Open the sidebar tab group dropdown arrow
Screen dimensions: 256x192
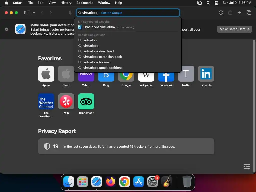click(x=34, y=13)
